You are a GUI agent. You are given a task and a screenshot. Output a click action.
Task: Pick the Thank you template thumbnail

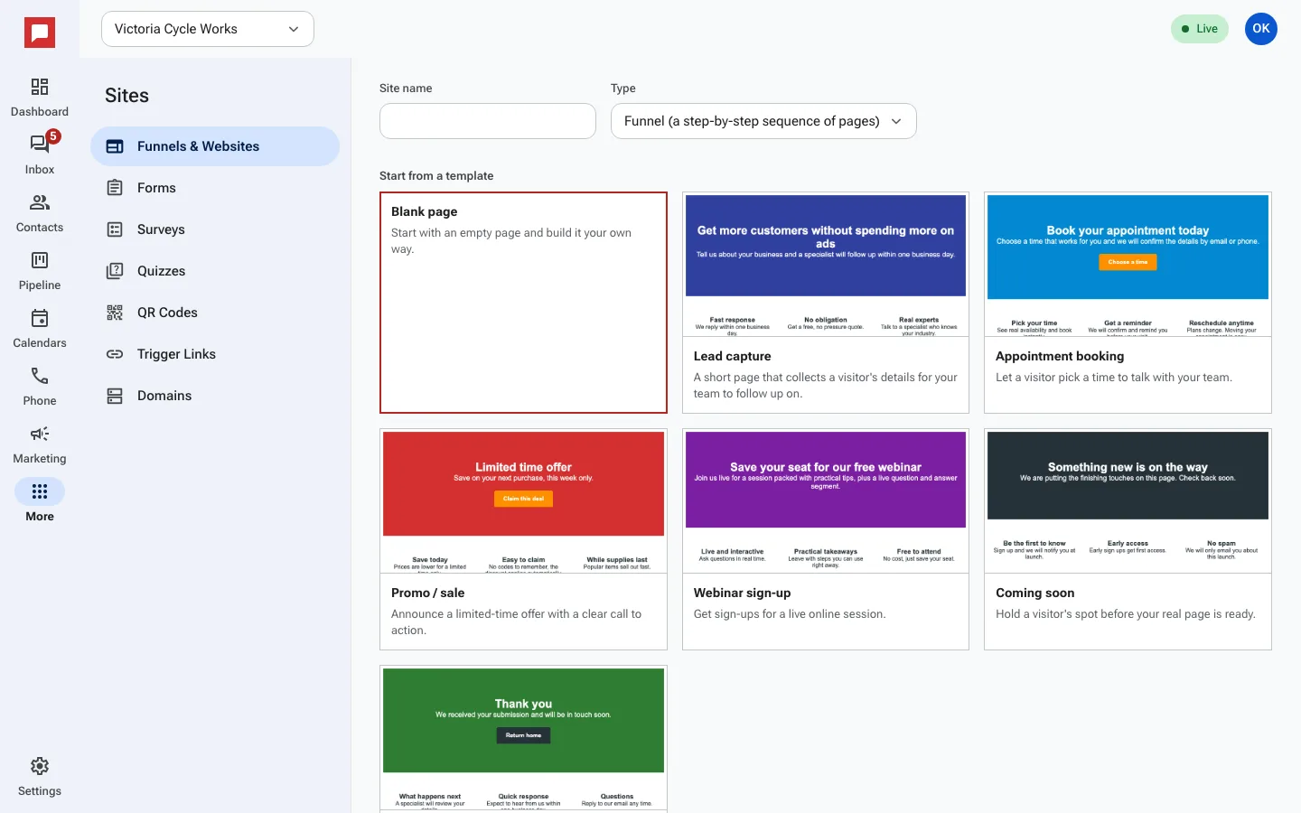tap(523, 739)
